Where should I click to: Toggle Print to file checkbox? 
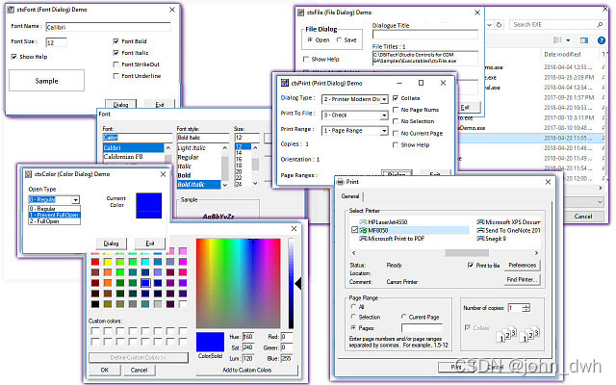pos(471,266)
